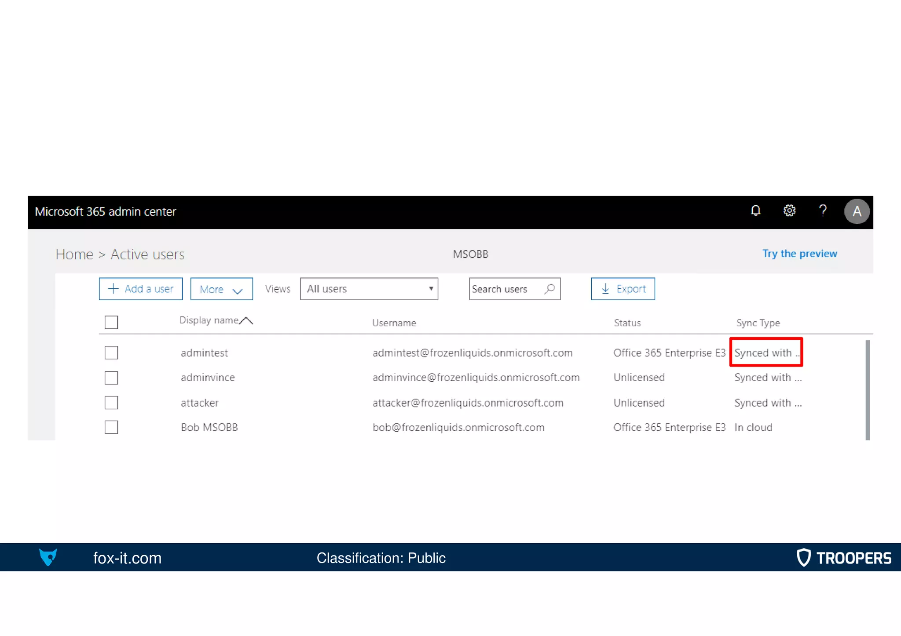Viewport: 901px width, 636px height.
Task: Click the vertical scrollbar of user list
Action: [x=867, y=389]
